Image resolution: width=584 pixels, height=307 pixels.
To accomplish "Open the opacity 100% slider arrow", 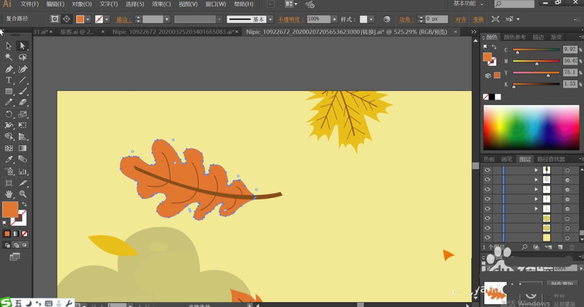I will (334, 19).
